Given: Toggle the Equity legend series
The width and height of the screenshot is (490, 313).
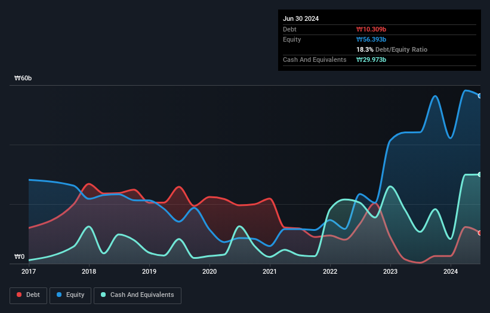Looking at the screenshot, I should tap(70, 295).
